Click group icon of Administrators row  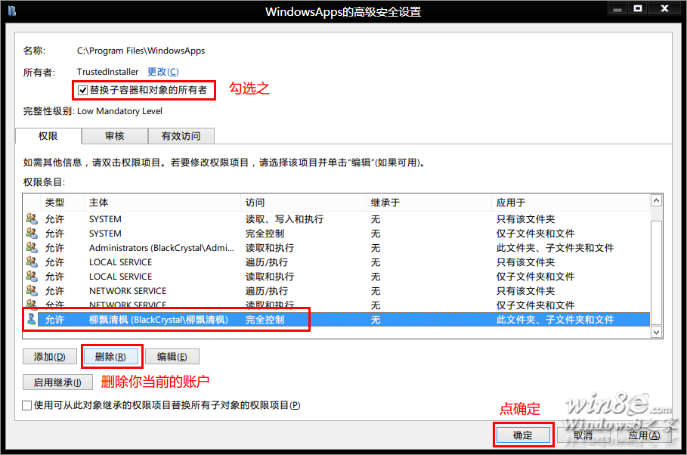(32, 247)
